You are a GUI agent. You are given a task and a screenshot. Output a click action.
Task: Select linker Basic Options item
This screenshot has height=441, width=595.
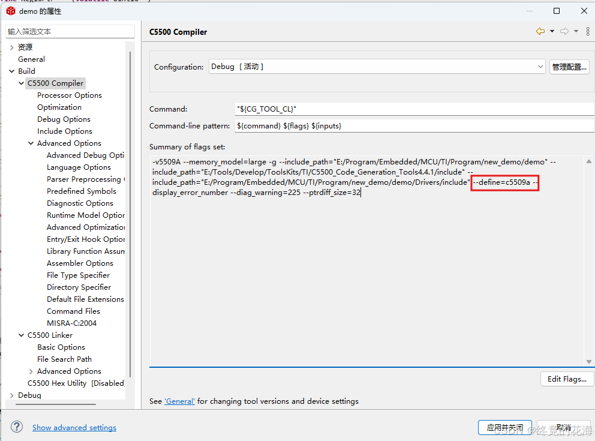point(61,347)
